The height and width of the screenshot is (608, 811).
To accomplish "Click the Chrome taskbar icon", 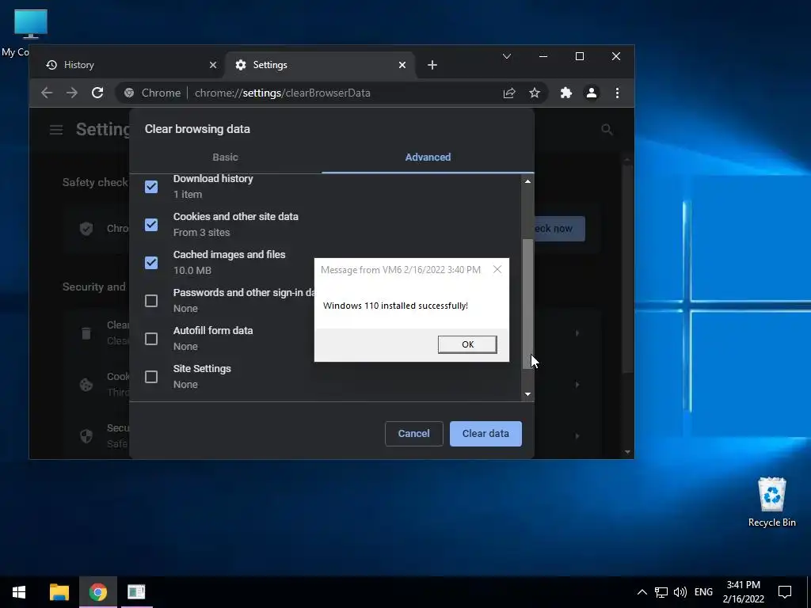I will [x=97, y=592].
